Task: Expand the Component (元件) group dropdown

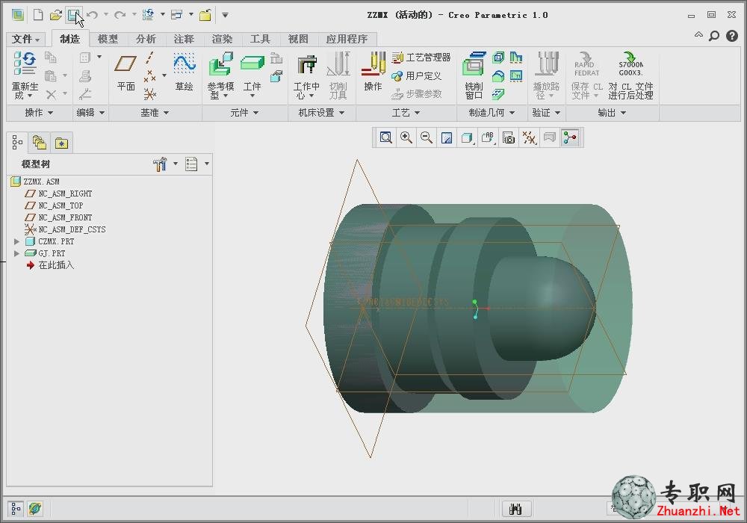Action: pos(244,113)
